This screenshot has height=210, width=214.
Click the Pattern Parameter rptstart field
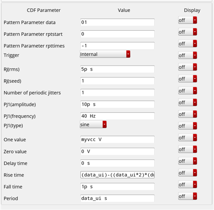pyautogui.click(x=117, y=34)
